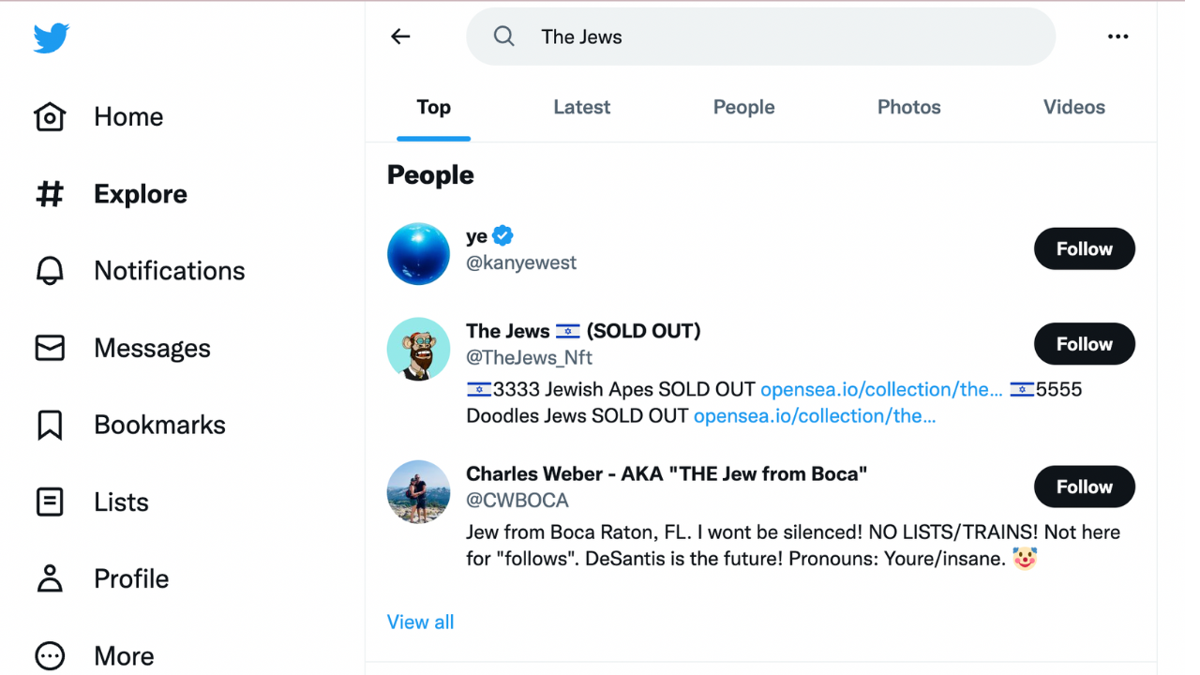1200x675 pixels.
Task: Follow the @kanyewest account
Action: pyautogui.click(x=1084, y=249)
